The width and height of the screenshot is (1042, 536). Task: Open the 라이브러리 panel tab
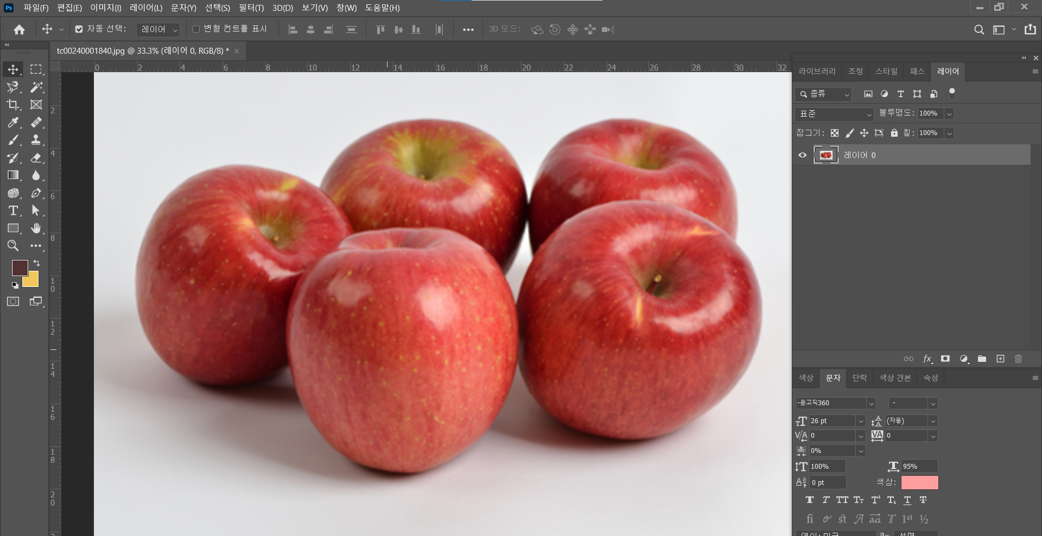(817, 71)
